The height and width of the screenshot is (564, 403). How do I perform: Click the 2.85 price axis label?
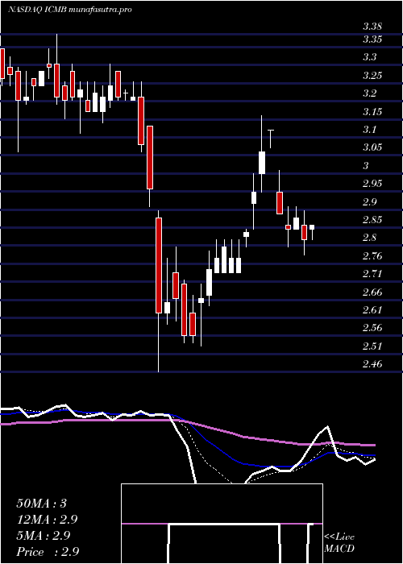pyautogui.click(x=372, y=220)
